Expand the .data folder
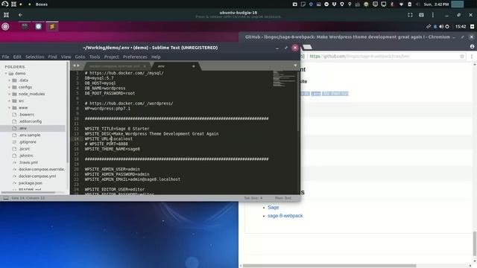The height and width of the screenshot is (268, 477). [10, 80]
